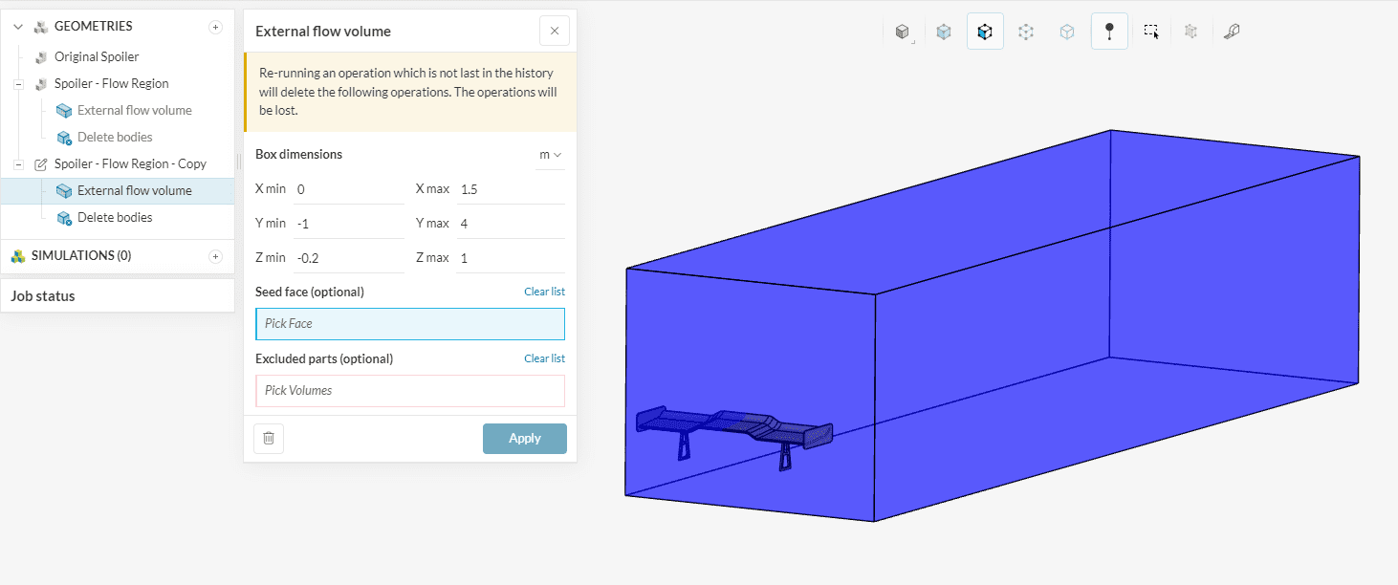Collapse the Spoiler - Flow Region - Copy node

tap(18, 164)
